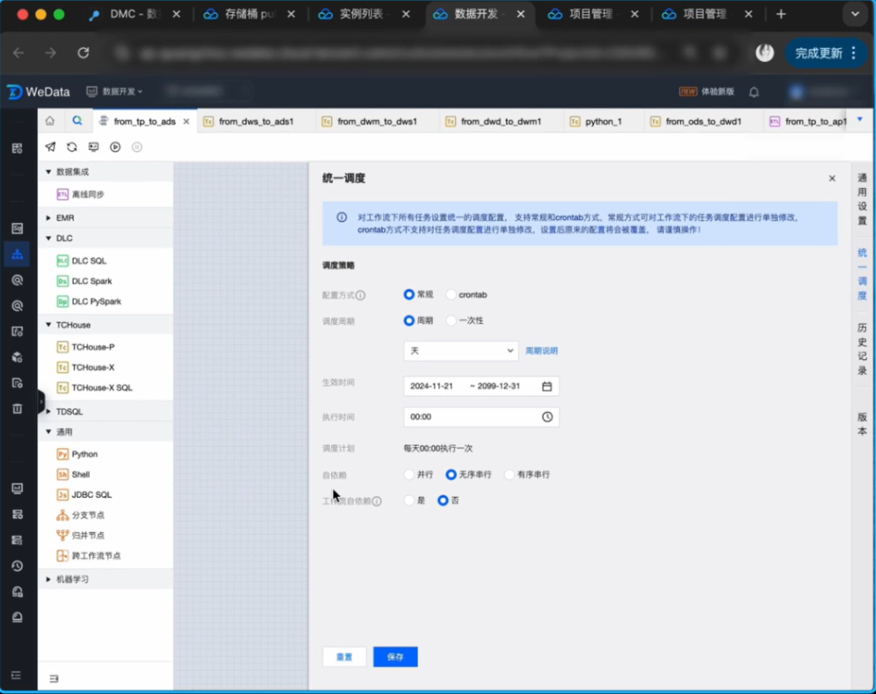Select the 归并节点 node
Screen dimensions: 876x694
point(80,535)
